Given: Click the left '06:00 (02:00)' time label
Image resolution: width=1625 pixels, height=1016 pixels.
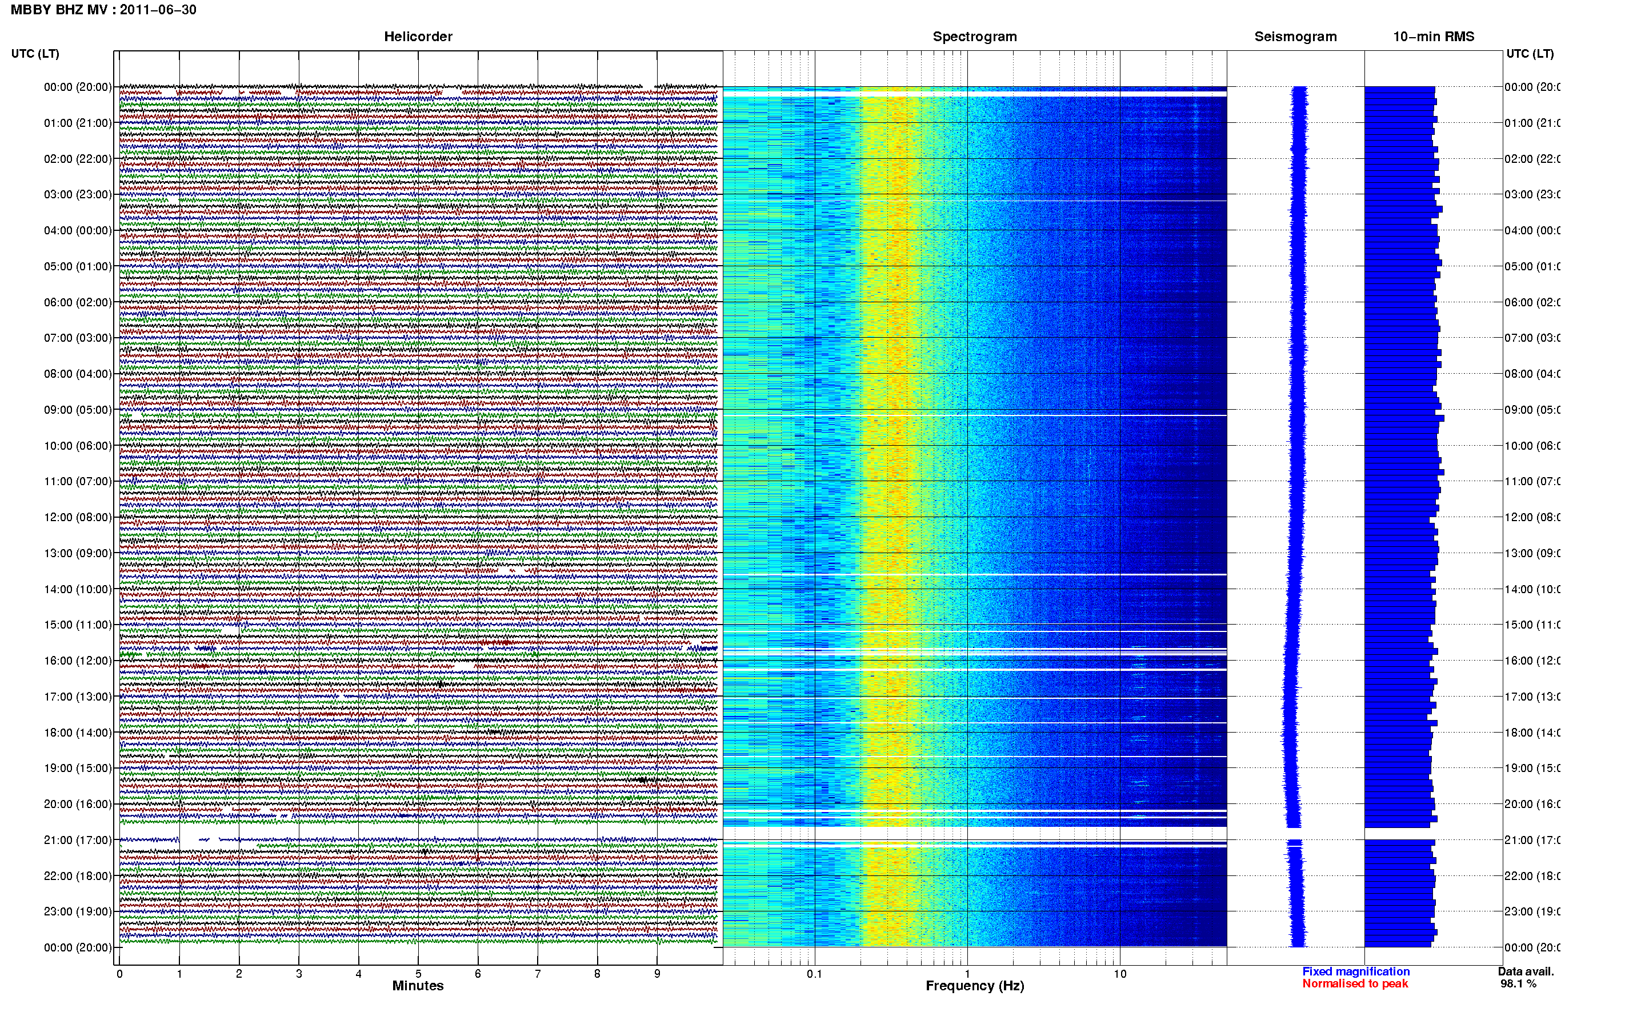Looking at the screenshot, I should [x=78, y=302].
